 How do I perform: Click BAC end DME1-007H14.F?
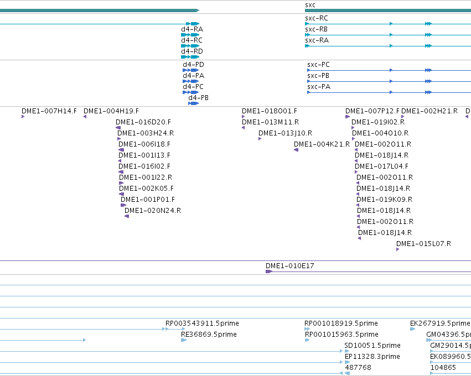[23, 117]
